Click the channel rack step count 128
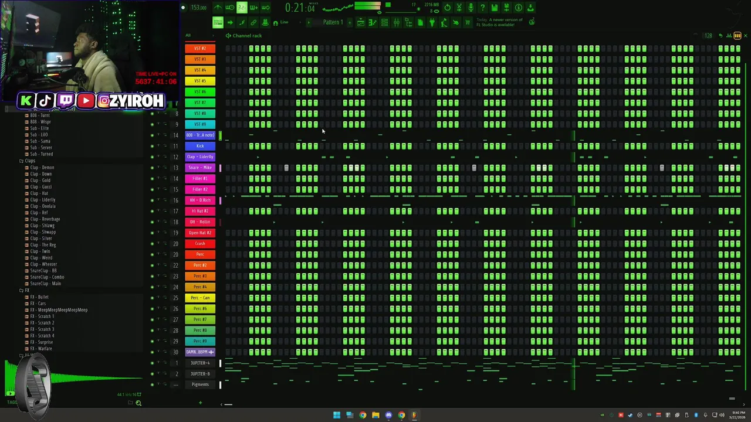This screenshot has height=422, width=751. [x=708, y=36]
